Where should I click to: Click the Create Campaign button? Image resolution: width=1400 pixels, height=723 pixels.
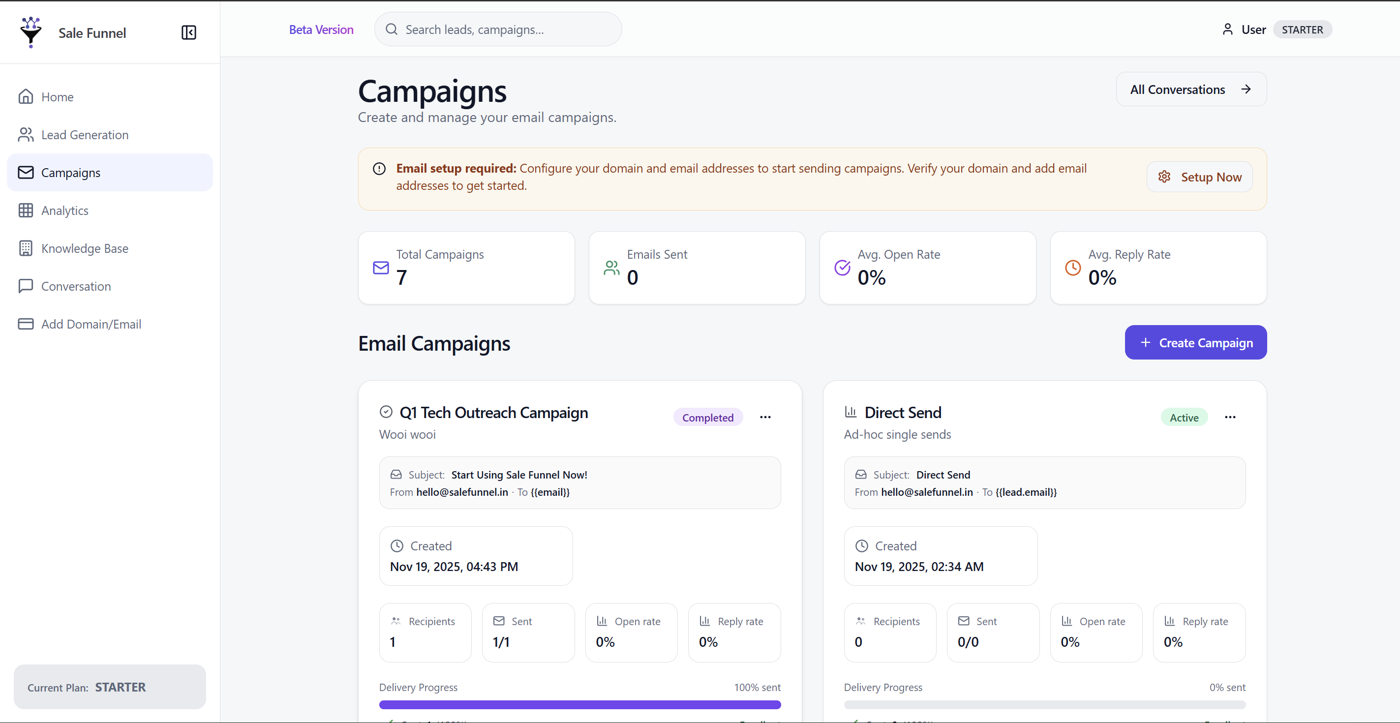tap(1195, 343)
